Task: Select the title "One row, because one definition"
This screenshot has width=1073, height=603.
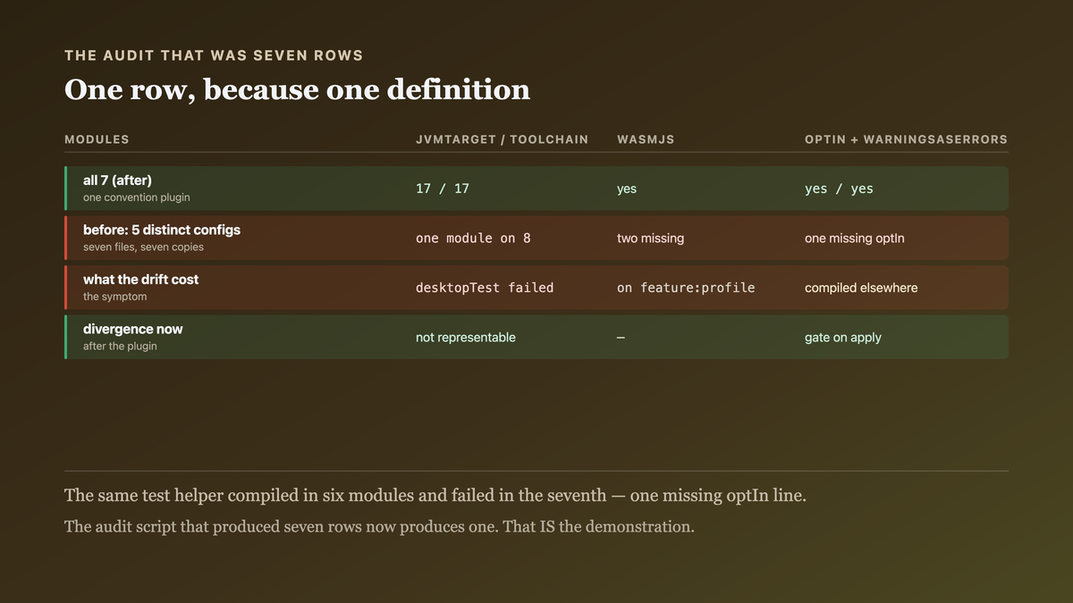Action: 297,89
